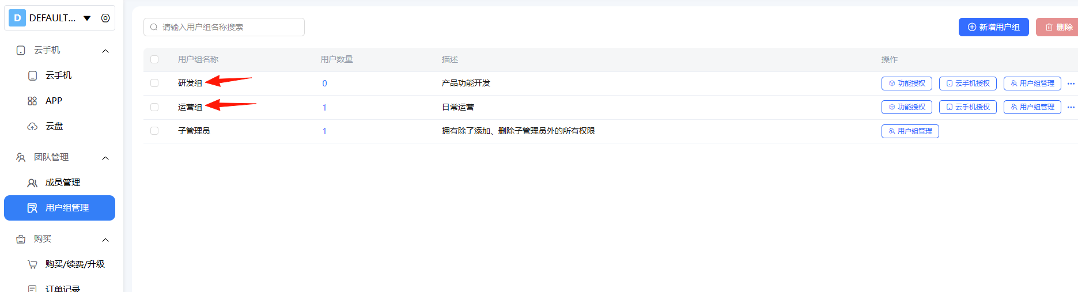The image size is (1078, 292).
Task: Check the 子管理员 row checkbox
Action: click(154, 131)
